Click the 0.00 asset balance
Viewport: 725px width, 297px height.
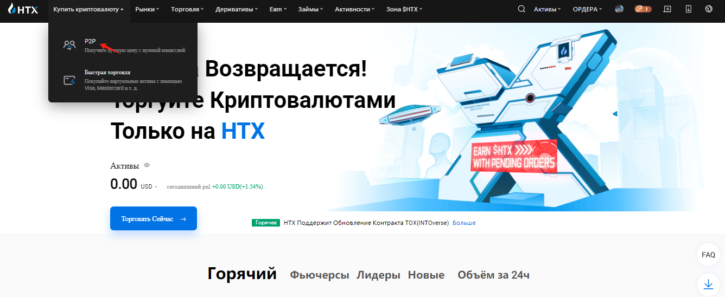pyautogui.click(x=124, y=184)
